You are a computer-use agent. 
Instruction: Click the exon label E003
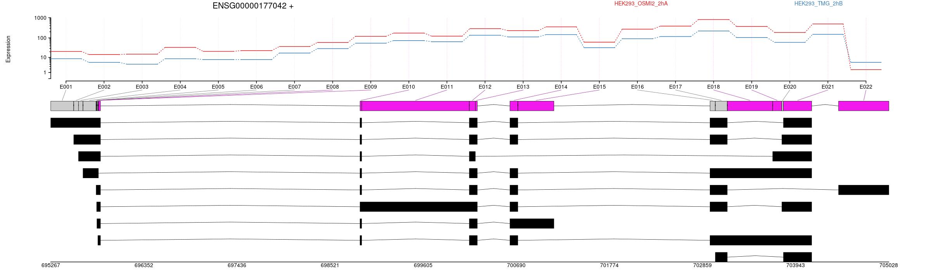(142, 87)
